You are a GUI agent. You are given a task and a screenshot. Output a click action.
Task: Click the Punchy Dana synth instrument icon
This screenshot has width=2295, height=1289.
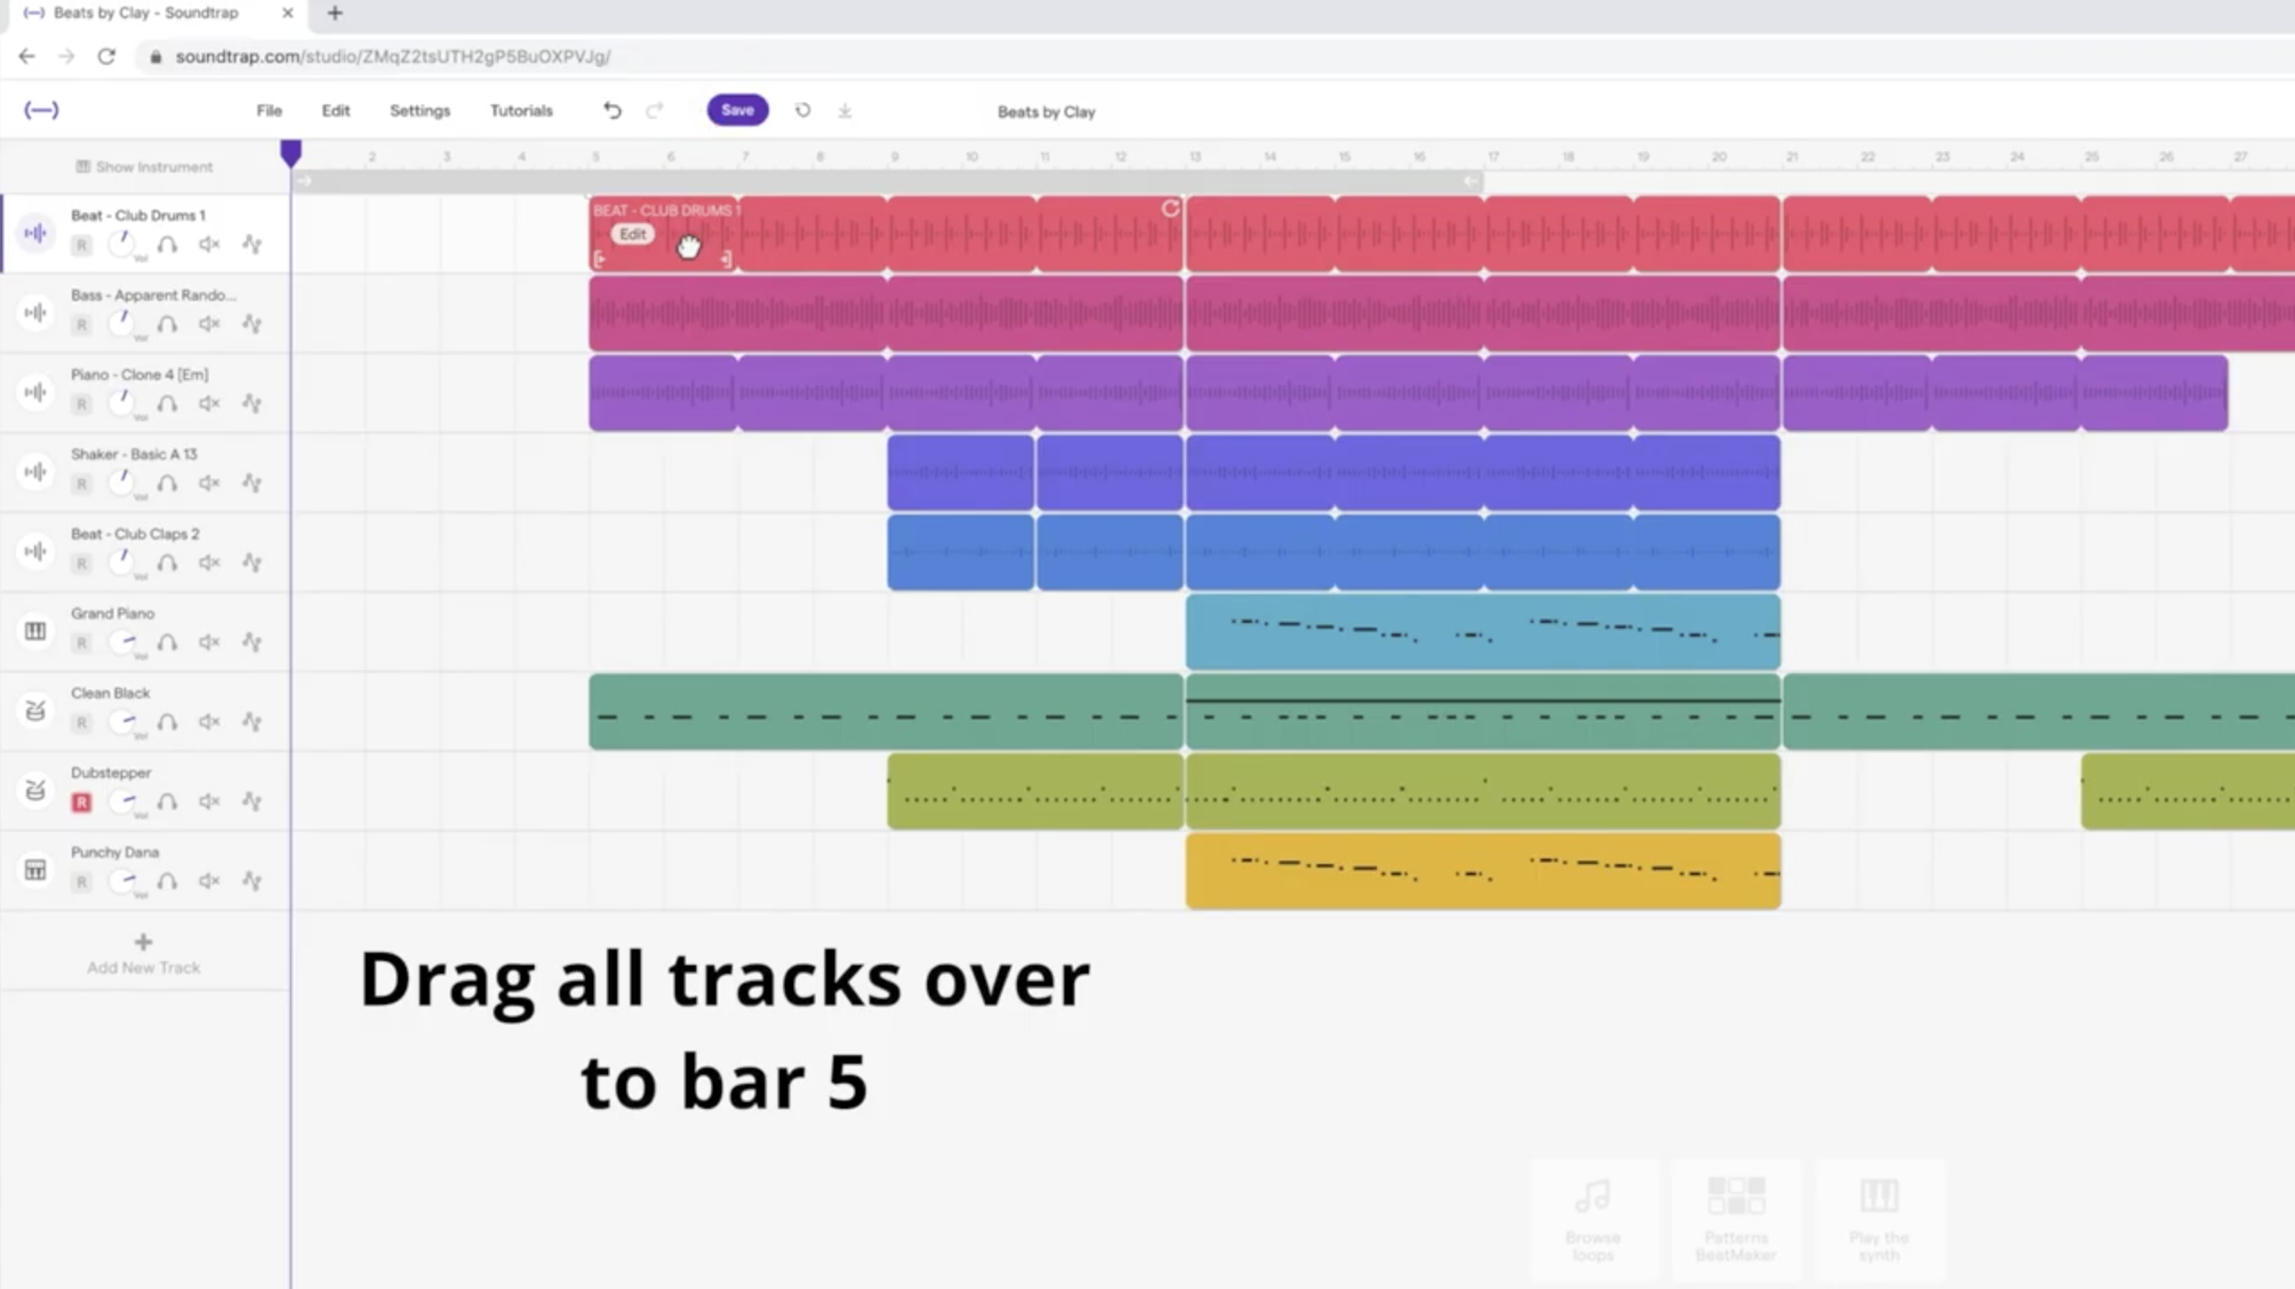point(35,870)
